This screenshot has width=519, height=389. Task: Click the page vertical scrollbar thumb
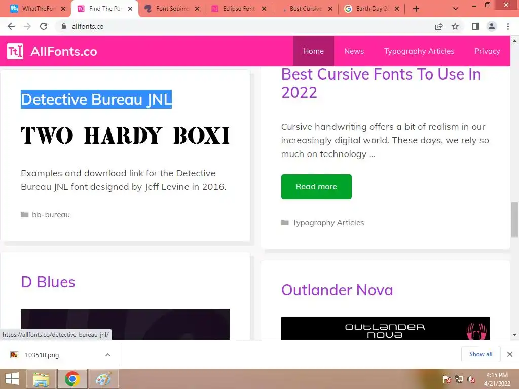click(x=514, y=220)
